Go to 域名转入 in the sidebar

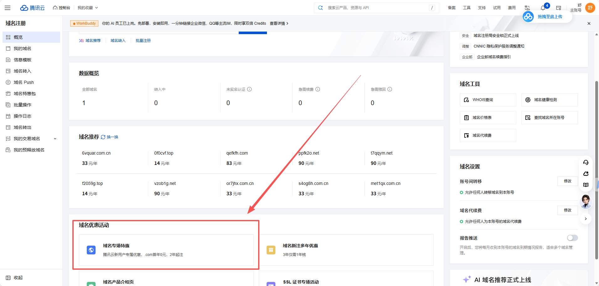pos(31,71)
